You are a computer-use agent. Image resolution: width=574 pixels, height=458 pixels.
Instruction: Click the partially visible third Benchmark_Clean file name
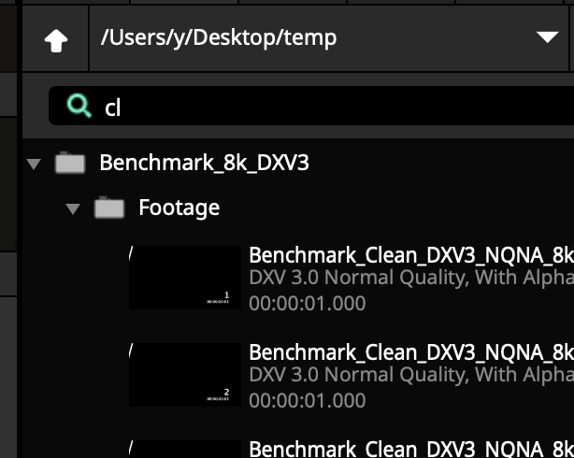410,449
